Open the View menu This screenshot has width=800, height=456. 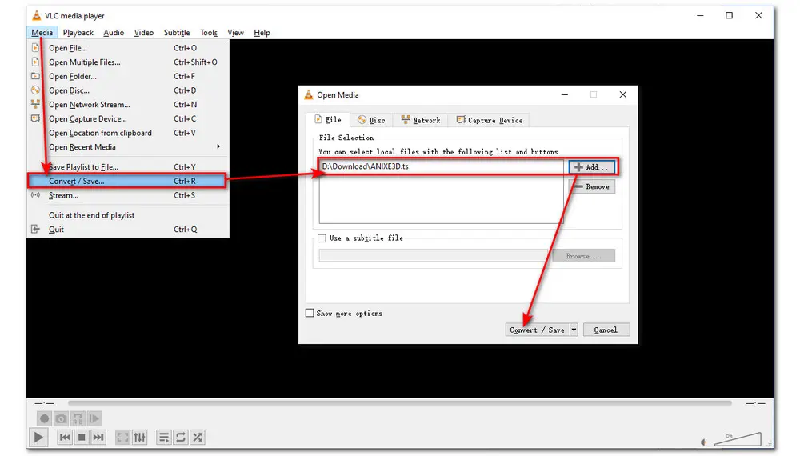[235, 33]
